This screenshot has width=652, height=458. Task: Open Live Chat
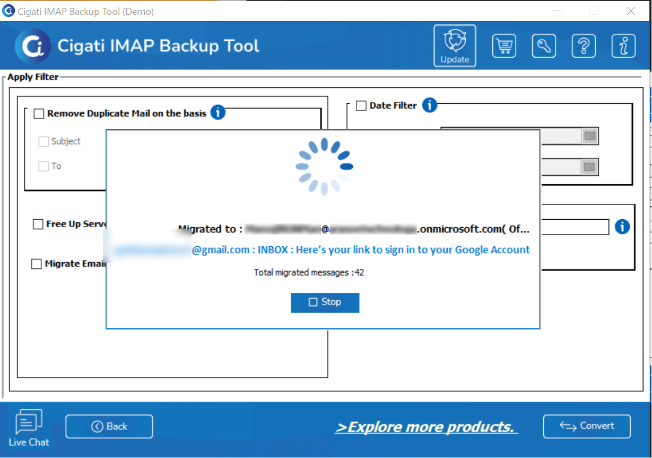pyautogui.click(x=29, y=428)
